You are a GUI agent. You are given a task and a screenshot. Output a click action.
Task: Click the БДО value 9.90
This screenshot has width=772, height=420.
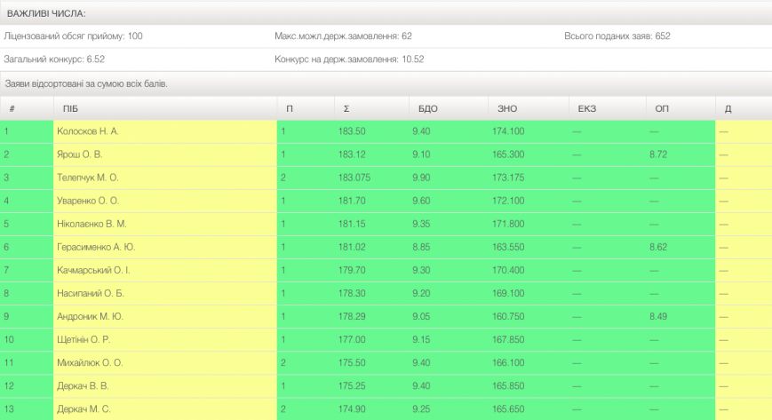click(x=422, y=178)
